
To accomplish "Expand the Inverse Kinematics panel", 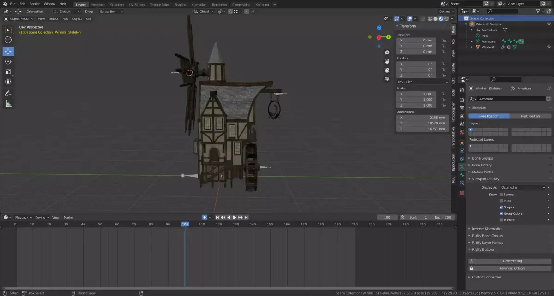I will coord(487,229).
